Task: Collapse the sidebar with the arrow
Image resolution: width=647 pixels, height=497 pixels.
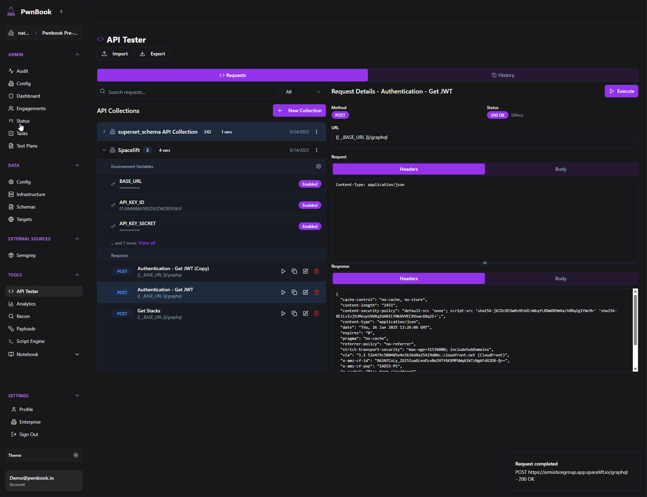Action: click(x=61, y=11)
